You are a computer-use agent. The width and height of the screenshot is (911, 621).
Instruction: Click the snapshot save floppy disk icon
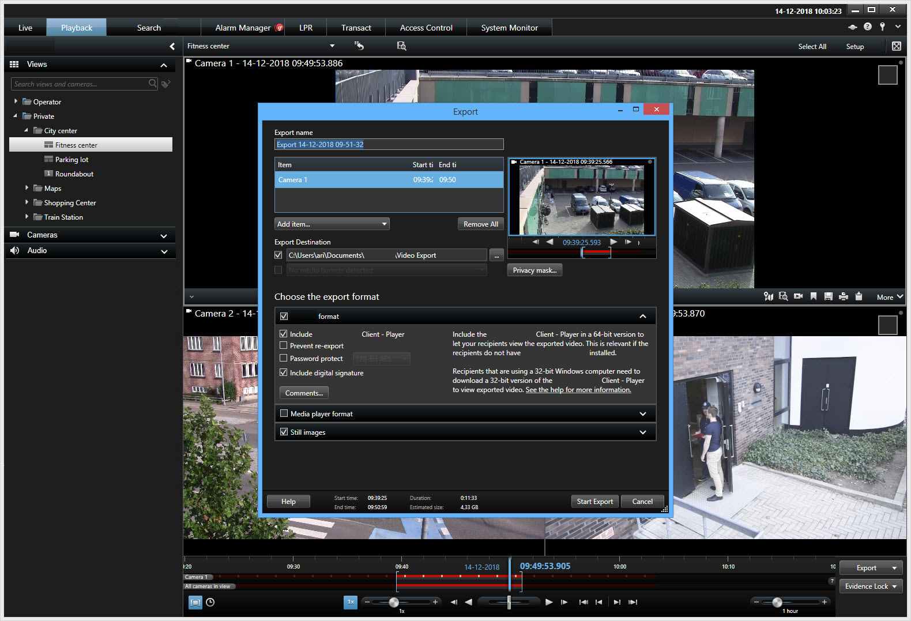pos(829,296)
